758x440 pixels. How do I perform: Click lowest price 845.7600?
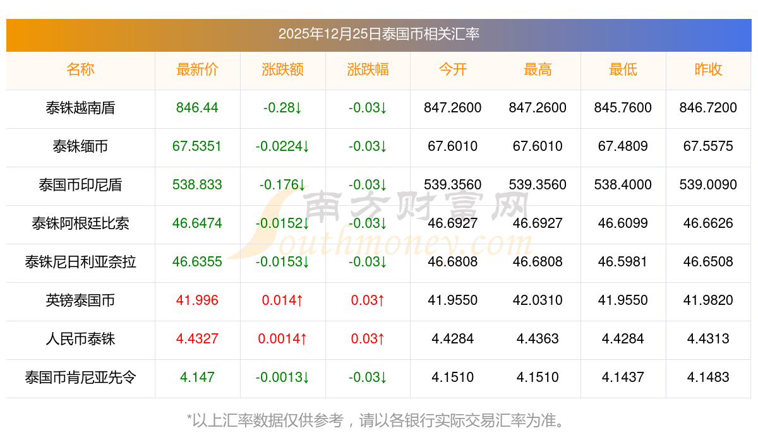coord(623,108)
